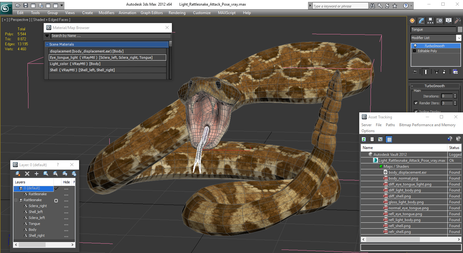Click the Hide column header in Layer window
Image resolution: width=463 pixels, height=253 pixels.
(x=67, y=182)
